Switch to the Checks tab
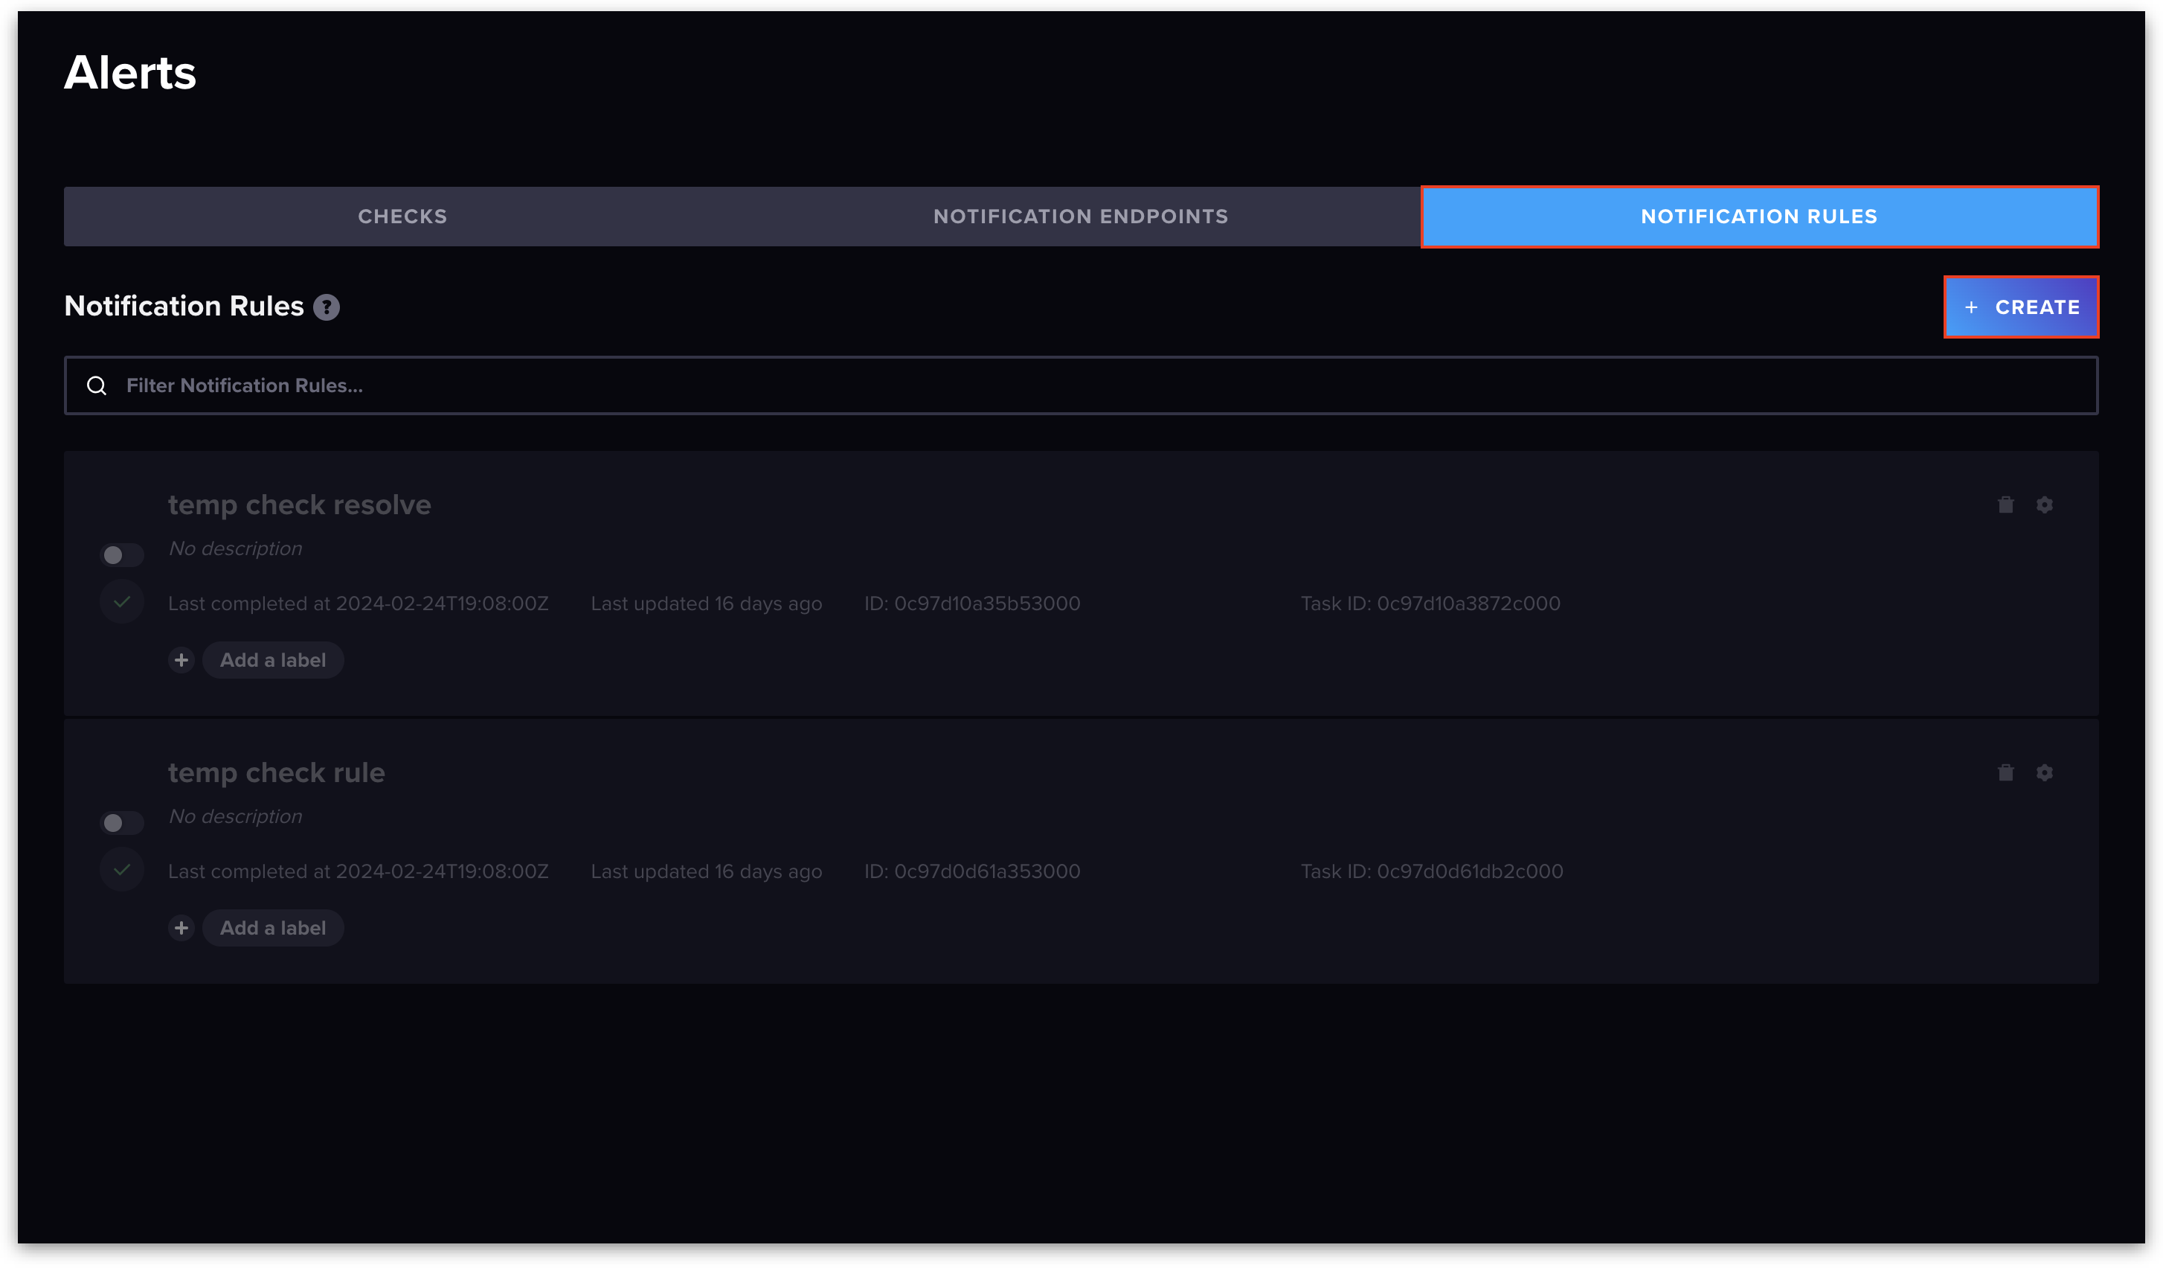2163x1268 pixels. click(x=402, y=217)
